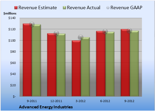Click the red estimate bar for 3-2012
The width and height of the screenshot is (155, 111).
76,68
